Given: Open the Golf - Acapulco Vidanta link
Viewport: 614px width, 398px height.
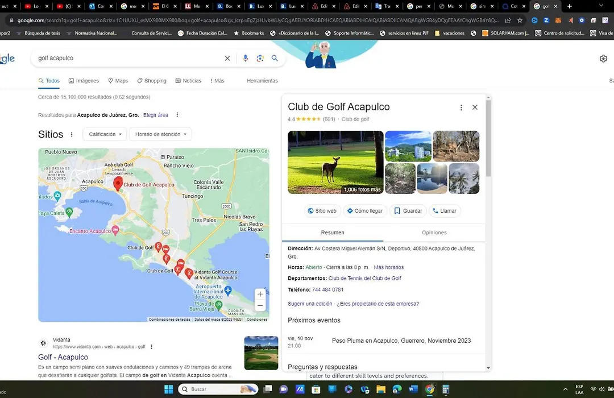Looking at the screenshot, I should click(63, 357).
